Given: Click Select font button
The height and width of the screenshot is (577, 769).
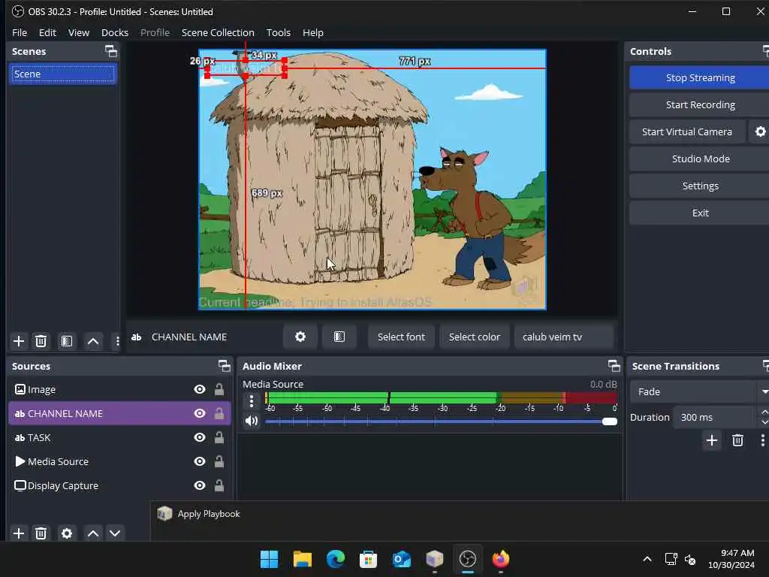Looking at the screenshot, I should click(x=401, y=337).
